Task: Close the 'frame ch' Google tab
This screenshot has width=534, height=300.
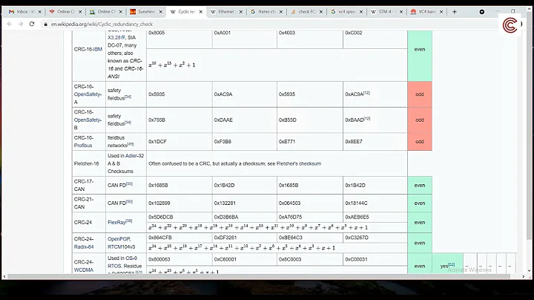Action: coord(281,12)
